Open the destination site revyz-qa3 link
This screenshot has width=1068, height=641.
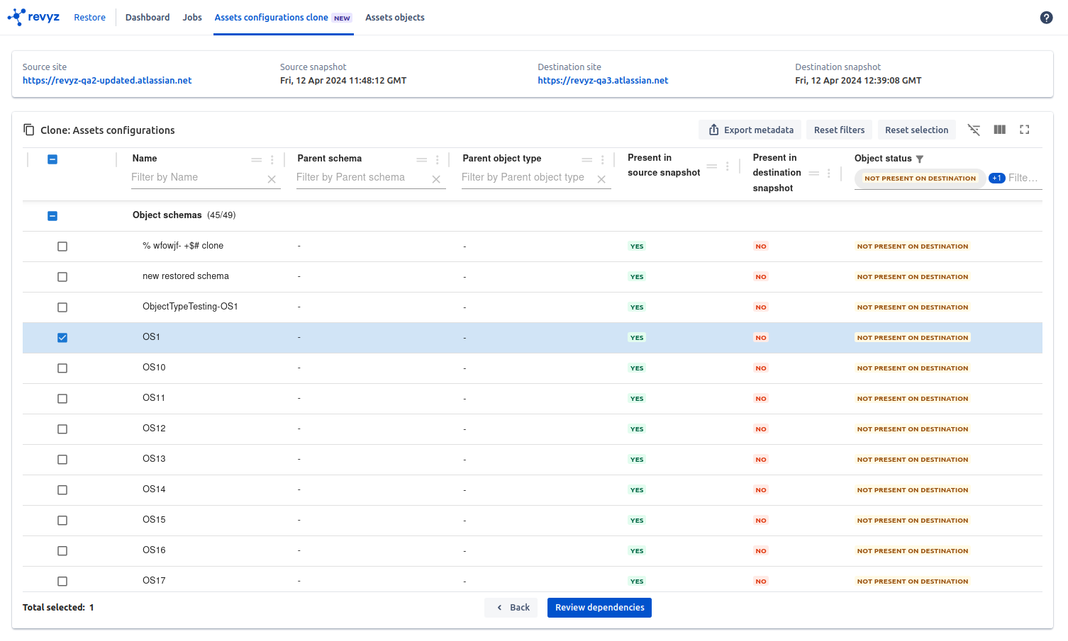coord(603,81)
